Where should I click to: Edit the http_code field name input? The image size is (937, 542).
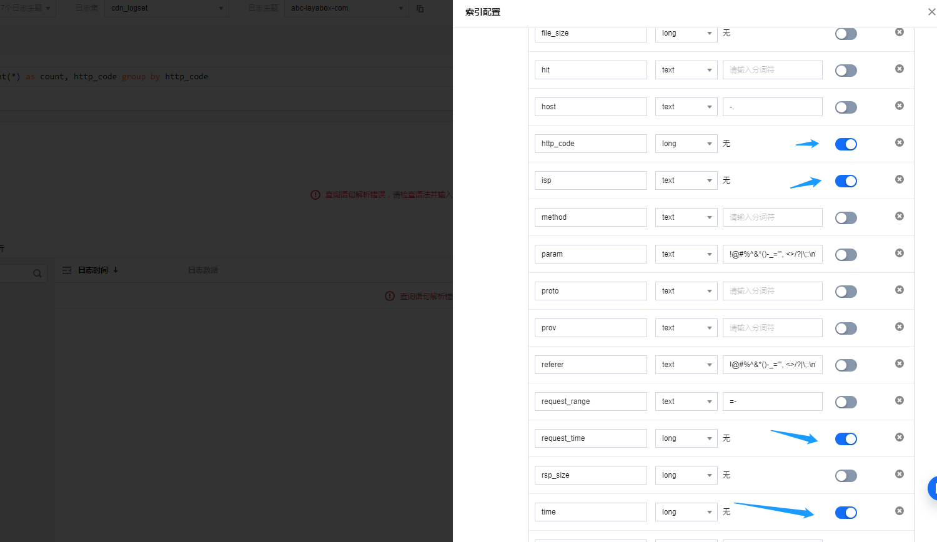590,144
